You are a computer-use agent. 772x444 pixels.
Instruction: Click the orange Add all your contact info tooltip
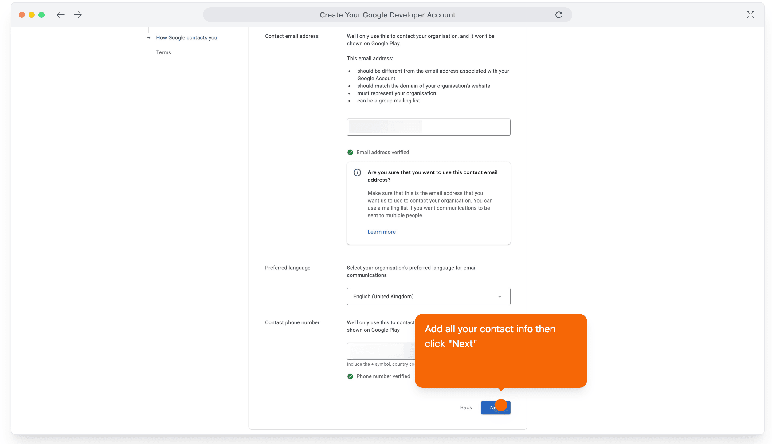[x=500, y=350]
